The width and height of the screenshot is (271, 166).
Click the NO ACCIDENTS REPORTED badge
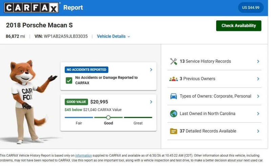[86, 70]
